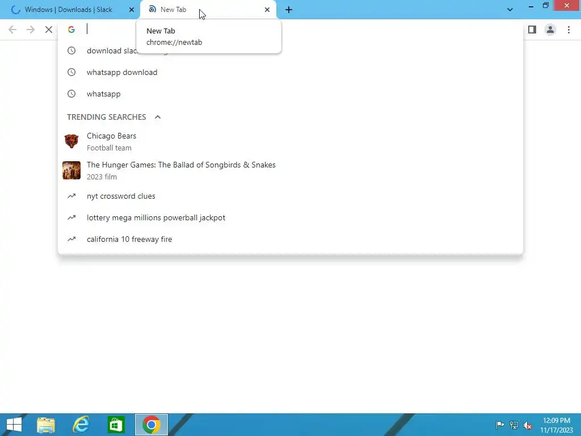This screenshot has height=436, width=581.
Task: Open the Windows Start menu
Action: point(14,425)
